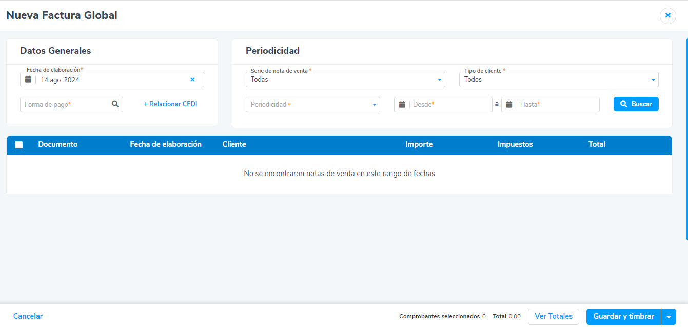
Task: Click the Importe column header
Action: (419, 144)
